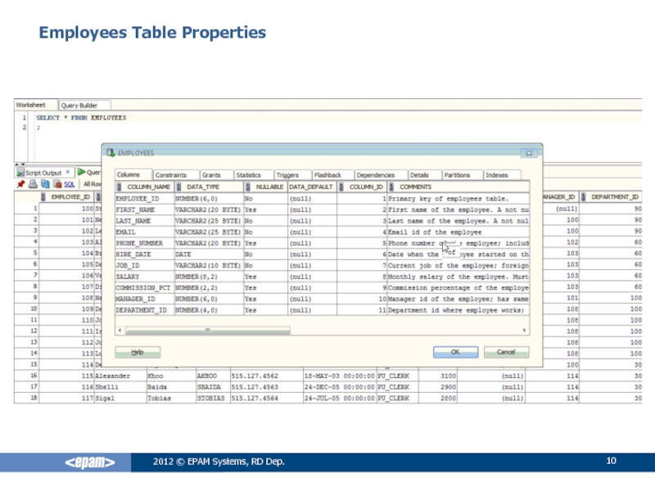Click the horizontal scrollbar in columns list
The width and height of the screenshot is (655, 491).
[206, 330]
